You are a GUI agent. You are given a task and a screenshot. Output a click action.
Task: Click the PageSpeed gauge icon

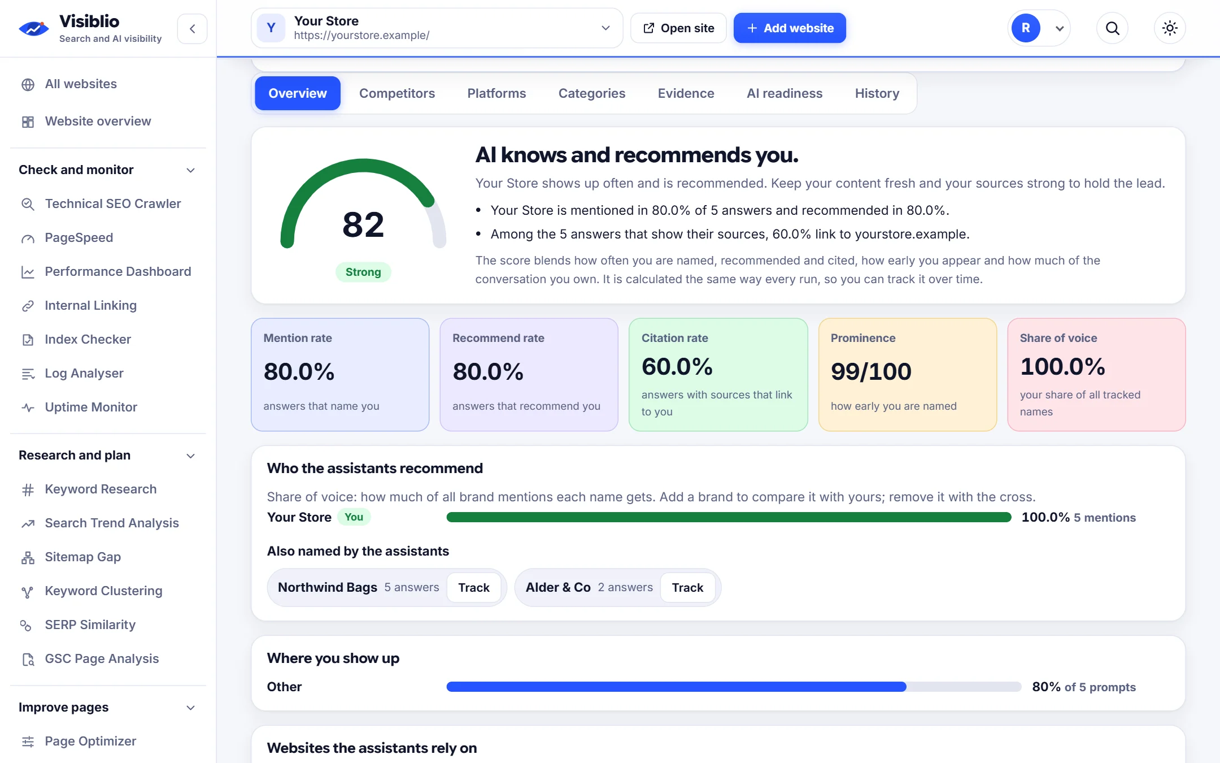click(x=28, y=238)
